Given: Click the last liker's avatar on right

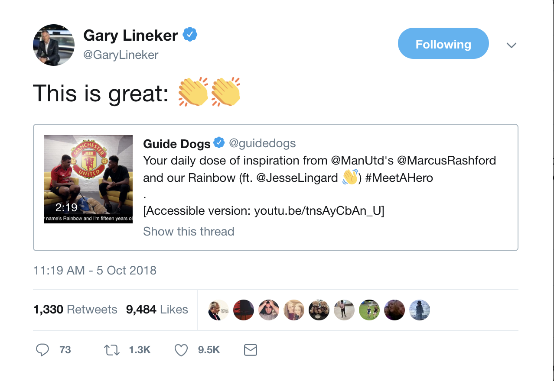Looking at the screenshot, I should pos(420,310).
